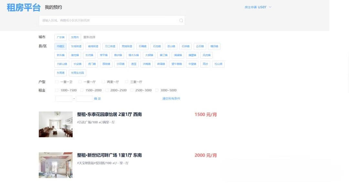
Task: Select the 东莞市 city tag
Action: (x=75, y=37)
